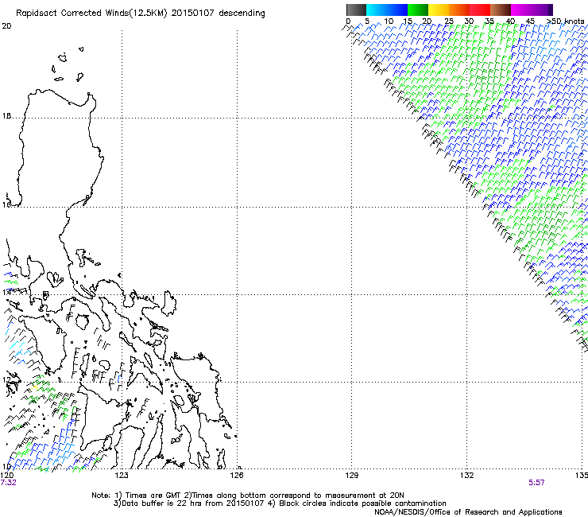Click the '20' latitude label
This screenshot has height=517, width=588.
coord(6,26)
